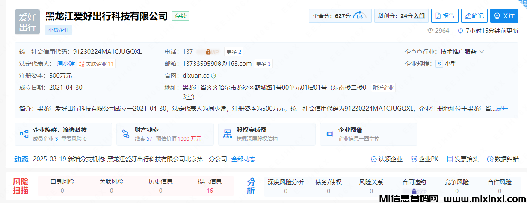Open 风险关系 analysis tab
The height and width of the screenshot is (203, 527).
tap(371, 186)
